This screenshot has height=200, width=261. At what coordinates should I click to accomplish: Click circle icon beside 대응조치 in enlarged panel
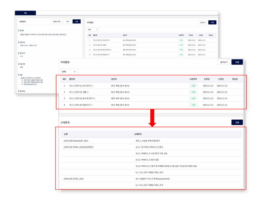pos(91,105)
